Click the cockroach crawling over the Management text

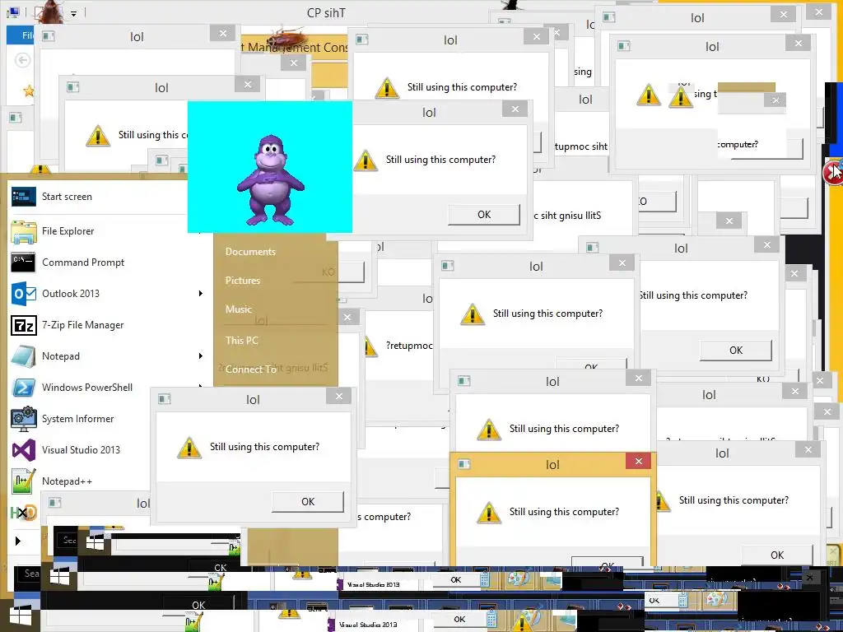(287, 38)
